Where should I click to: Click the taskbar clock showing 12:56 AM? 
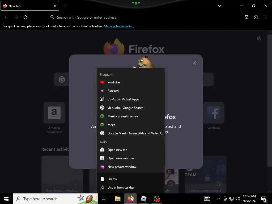coord(249,199)
